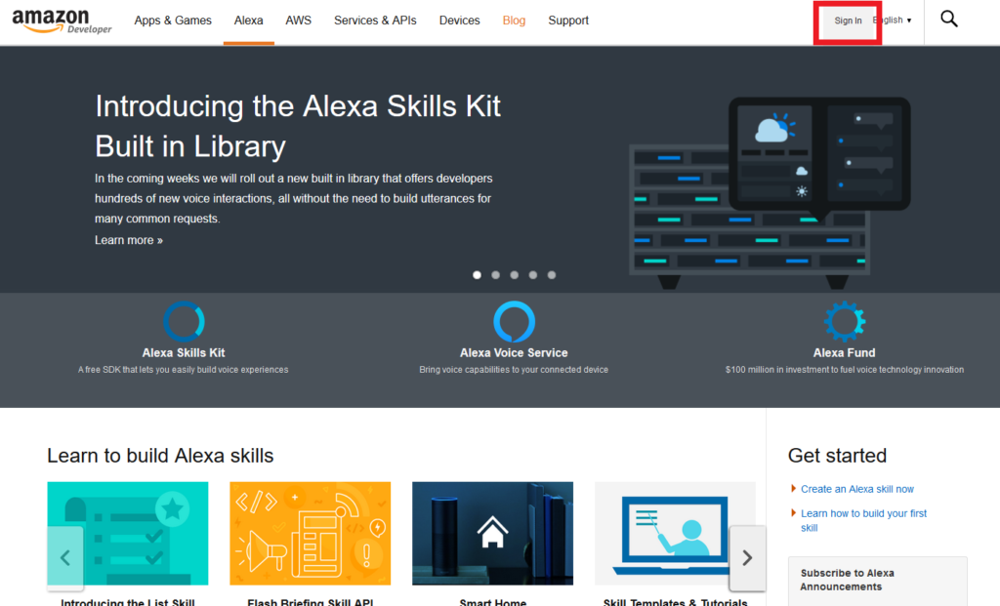Open the Blog page
The height and width of the screenshot is (606, 1000).
click(514, 20)
